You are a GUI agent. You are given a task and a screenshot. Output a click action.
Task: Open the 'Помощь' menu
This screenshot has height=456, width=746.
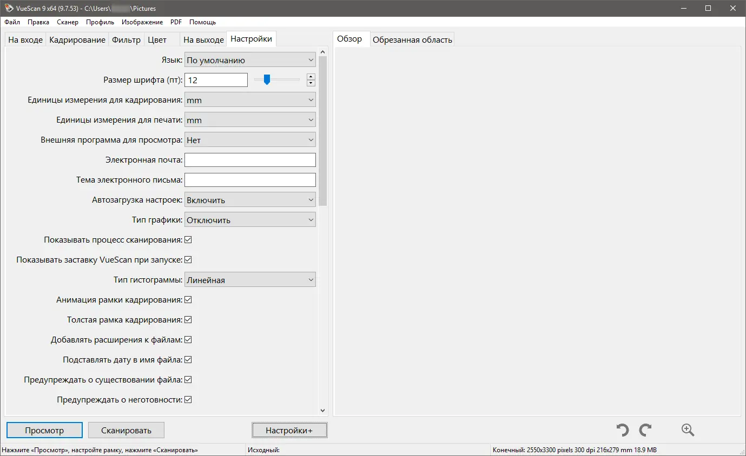[x=202, y=22]
